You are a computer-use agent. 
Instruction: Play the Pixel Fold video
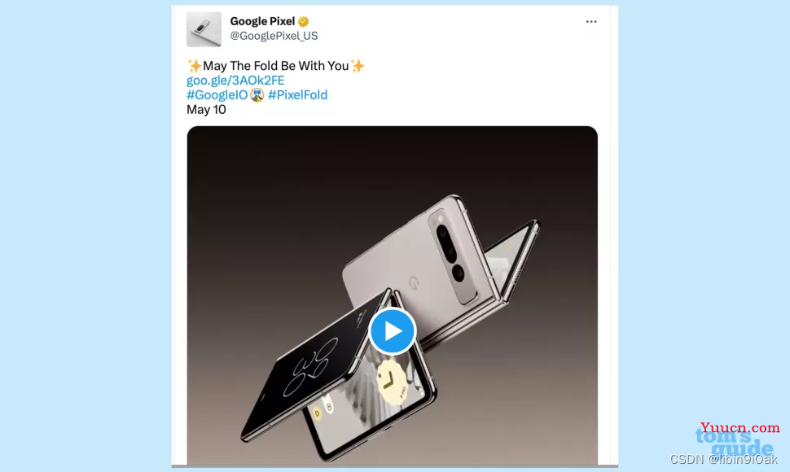(392, 331)
